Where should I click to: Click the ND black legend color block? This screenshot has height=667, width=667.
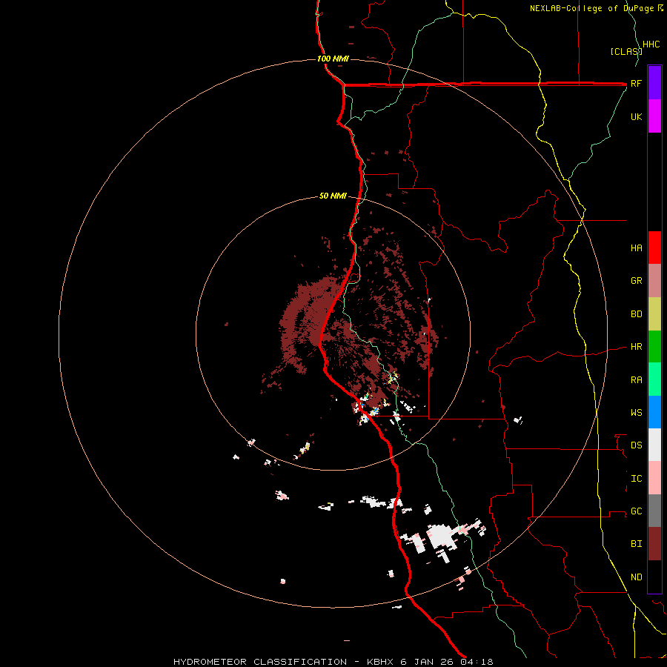click(x=654, y=577)
